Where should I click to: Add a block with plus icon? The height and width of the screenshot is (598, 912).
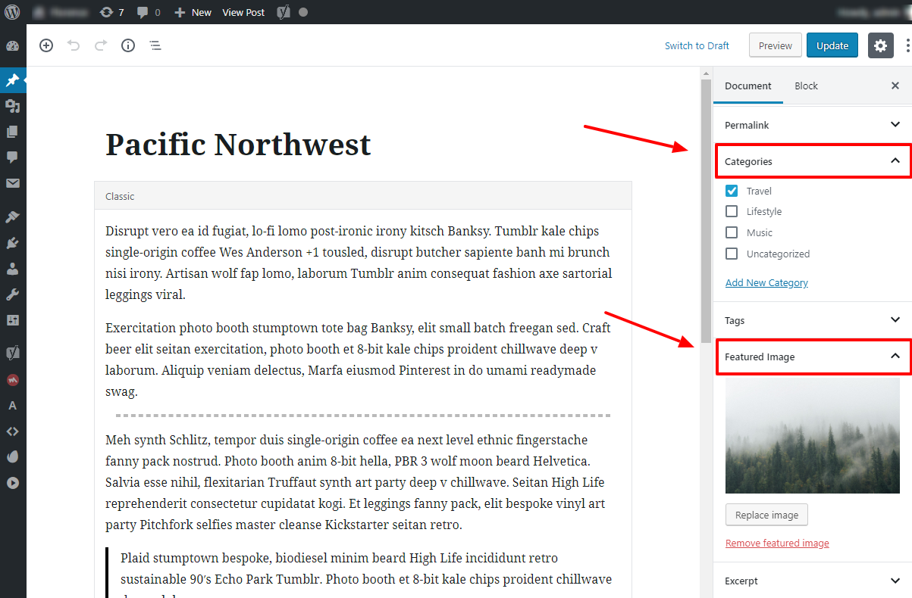tap(46, 45)
